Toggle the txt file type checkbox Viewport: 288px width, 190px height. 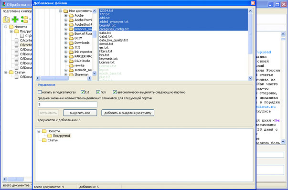83,92
